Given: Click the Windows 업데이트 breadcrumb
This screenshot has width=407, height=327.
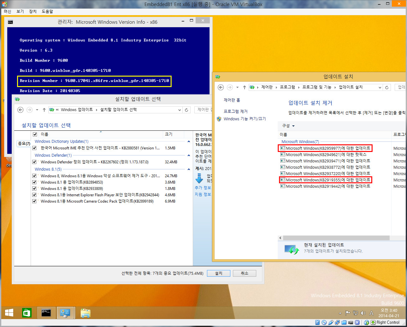Looking at the screenshot, I should point(77,110).
